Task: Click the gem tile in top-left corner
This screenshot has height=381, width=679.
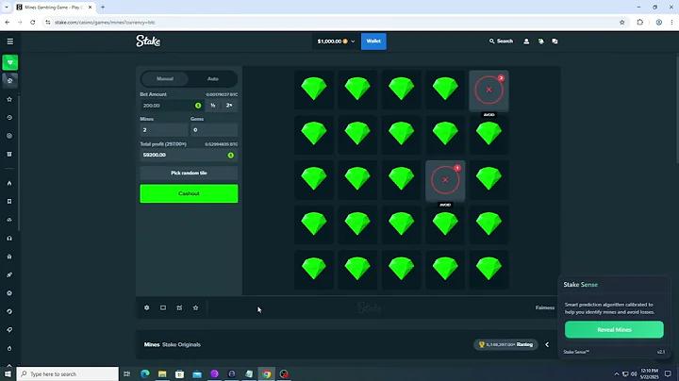Action: coord(314,90)
